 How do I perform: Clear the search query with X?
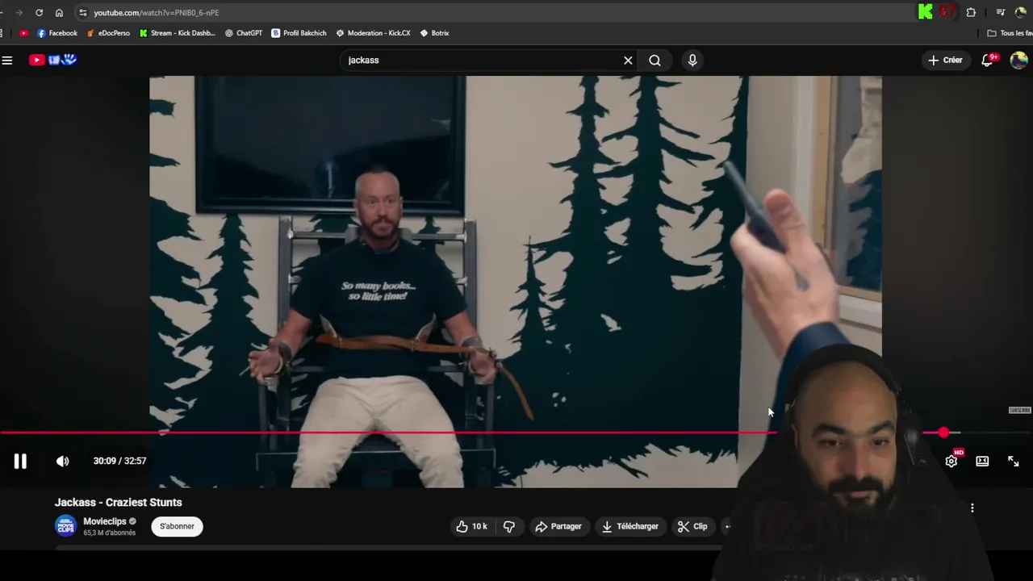[x=628, y=60]
